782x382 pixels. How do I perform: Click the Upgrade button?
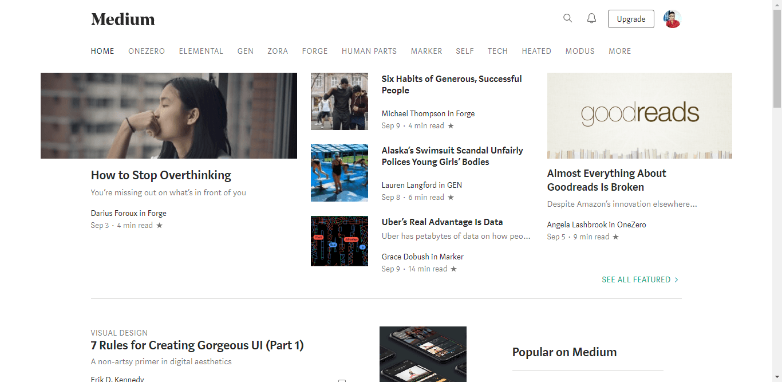631,19
